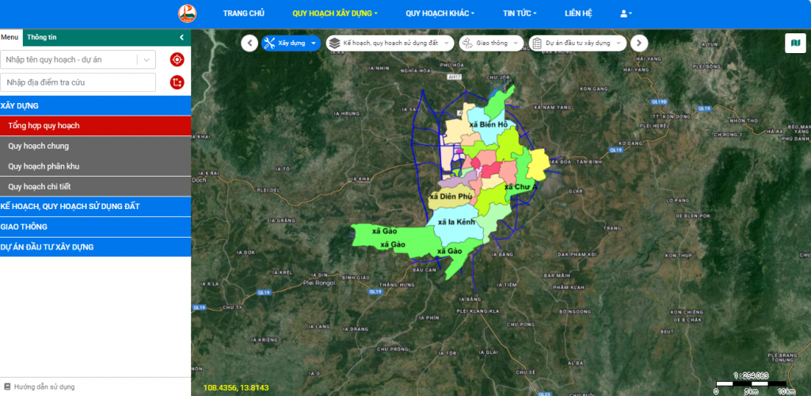Image resolution: width=811 pixels, height=396 pixels.
Task: Collapse the sidebar with the left chevron
Action: pyautogui.click(x=181, y=37)
